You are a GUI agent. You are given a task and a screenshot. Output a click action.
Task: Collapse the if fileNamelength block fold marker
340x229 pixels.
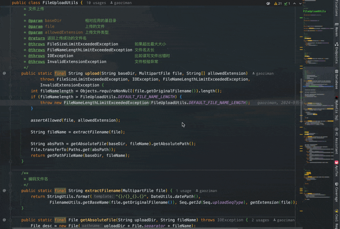coord(10,97)
